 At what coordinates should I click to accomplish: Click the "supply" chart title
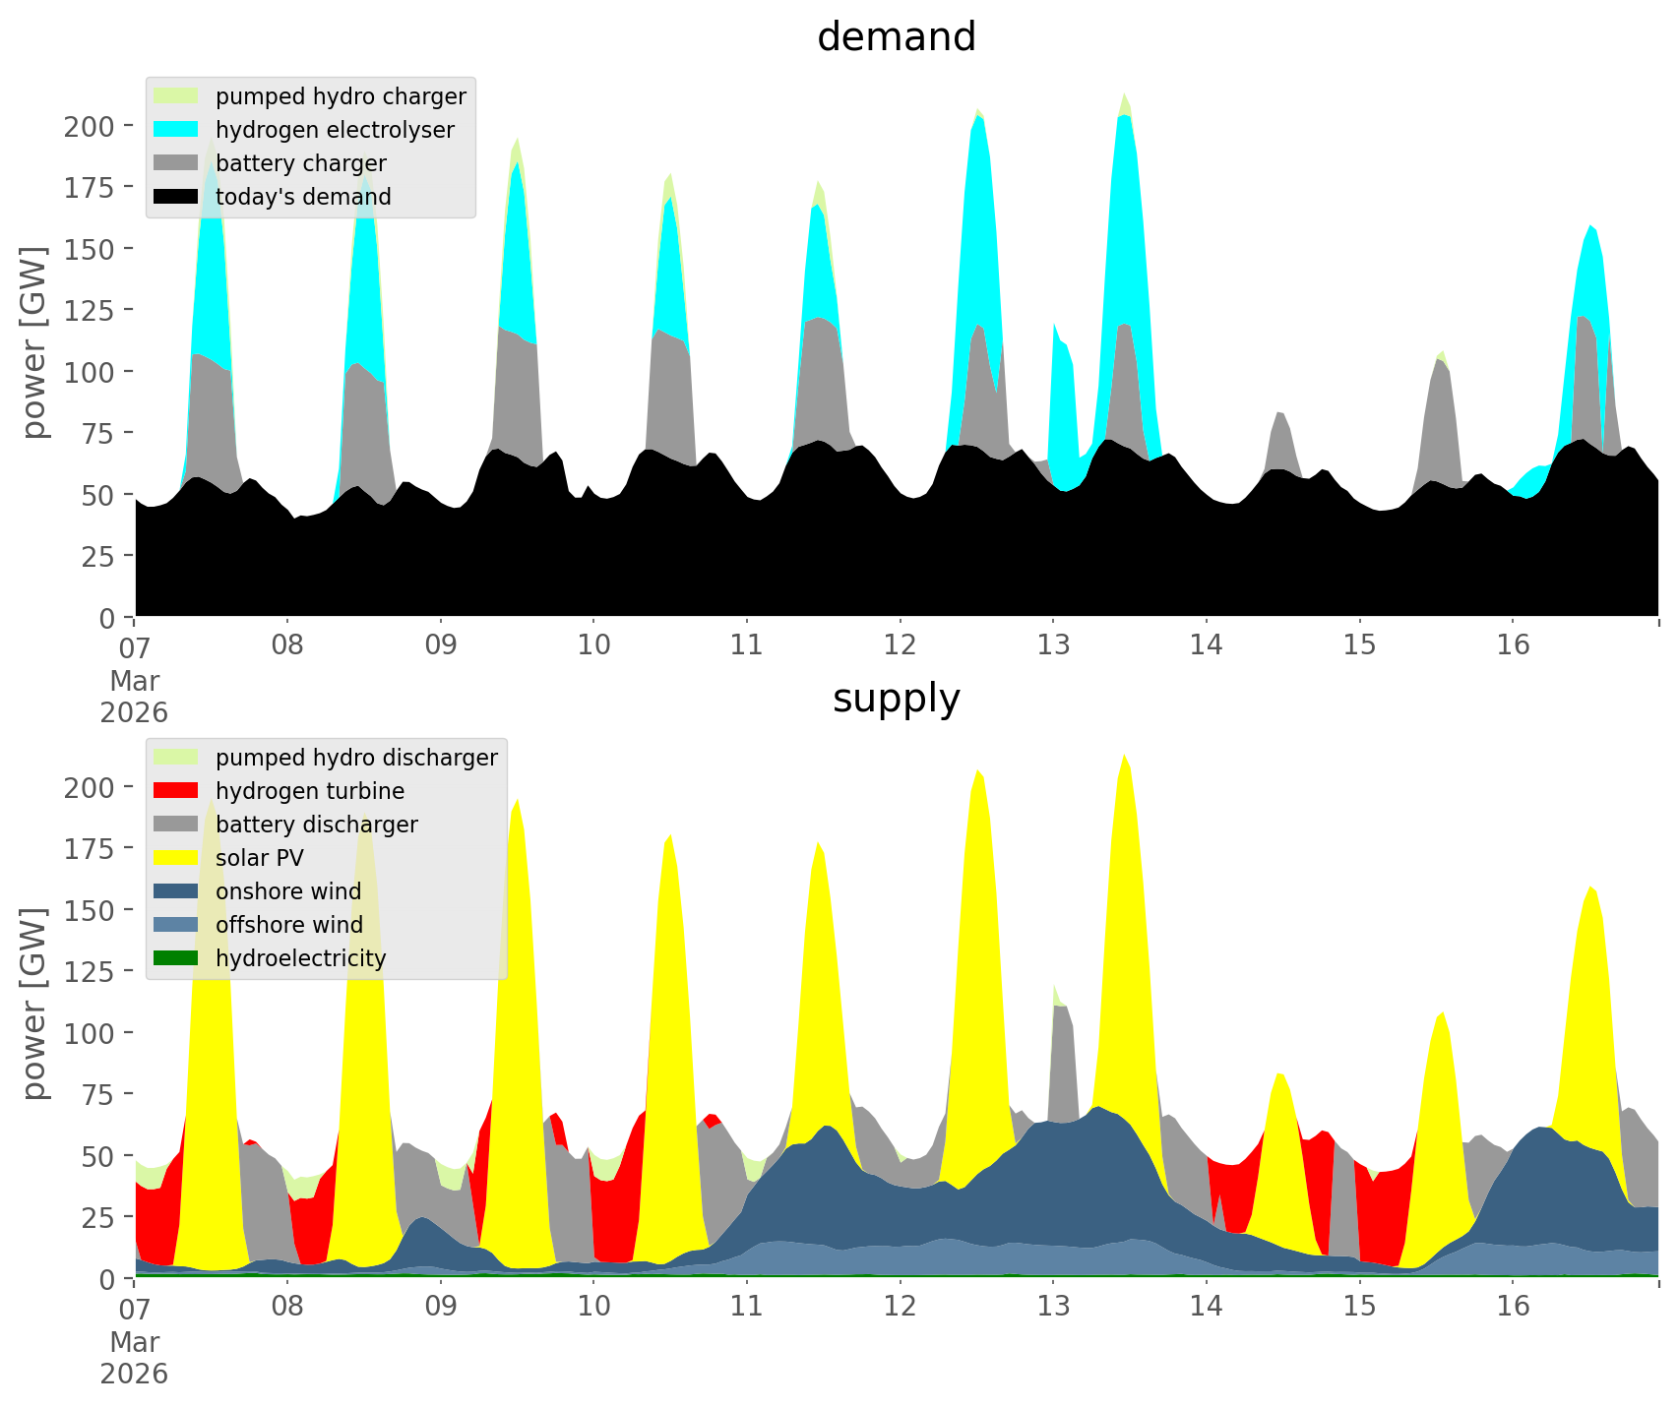click(x=896, y=699)
